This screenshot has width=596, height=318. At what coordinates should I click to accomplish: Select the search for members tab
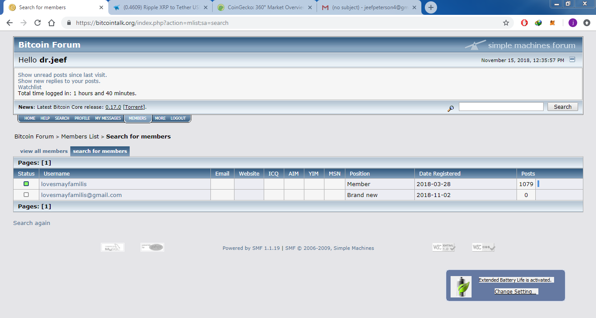click(100, 151)
